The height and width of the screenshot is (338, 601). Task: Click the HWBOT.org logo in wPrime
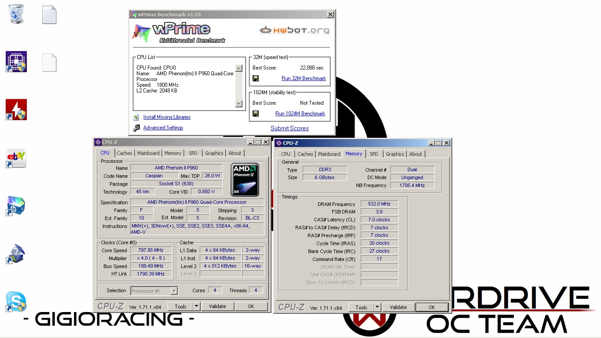click(294, 30)
